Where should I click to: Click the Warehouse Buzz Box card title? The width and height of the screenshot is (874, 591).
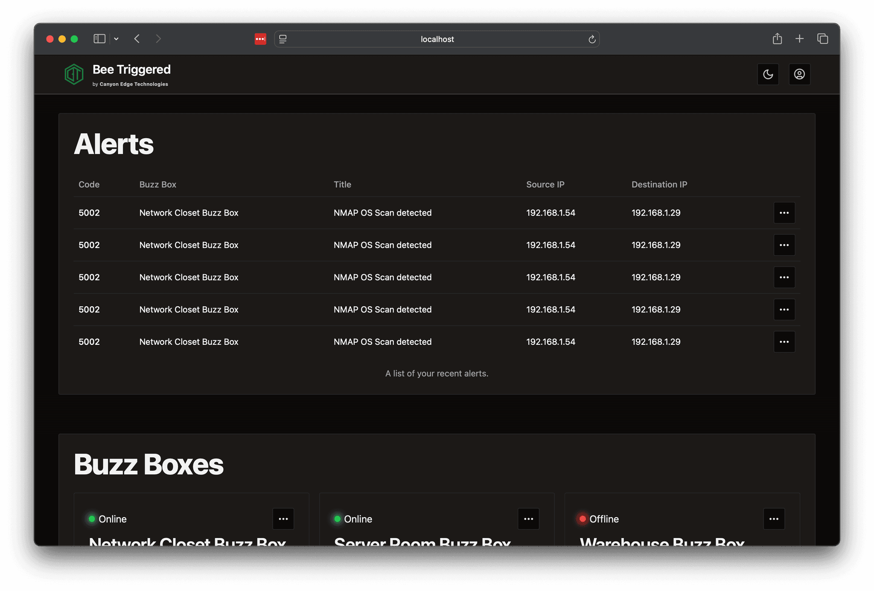662,541
